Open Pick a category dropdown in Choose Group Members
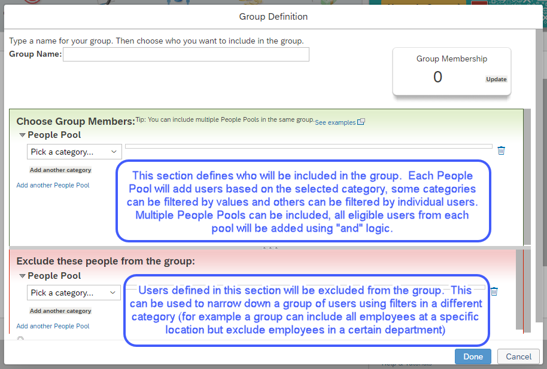The height and width of the screenshot is (369, 547). [x=74, y=152]
